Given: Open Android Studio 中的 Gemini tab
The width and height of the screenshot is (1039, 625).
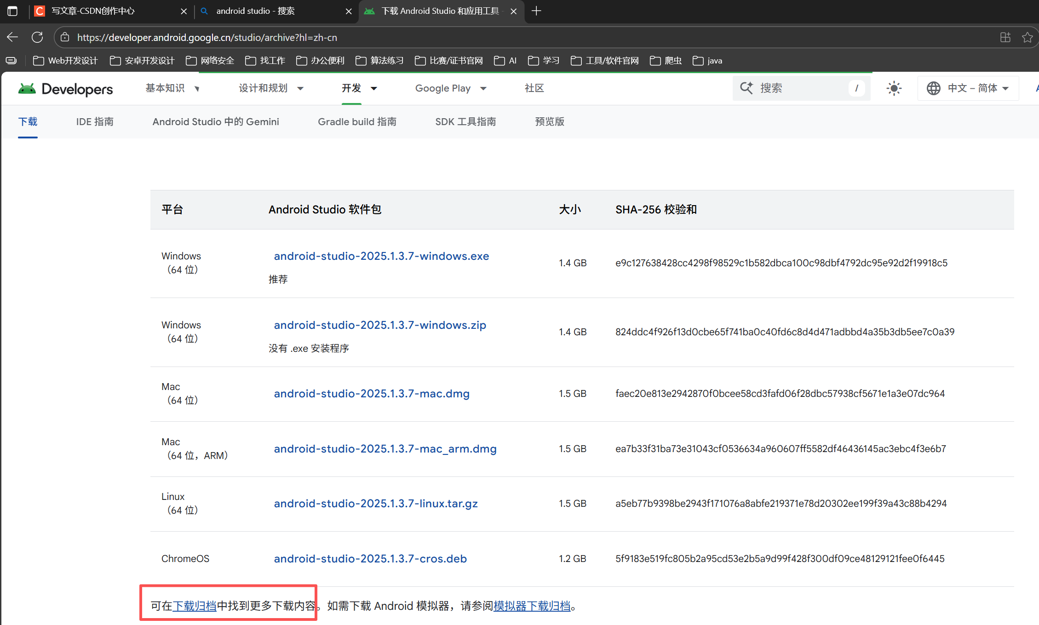Looking at the screenshot, I should pyautogui.click(x=216, y=121).
